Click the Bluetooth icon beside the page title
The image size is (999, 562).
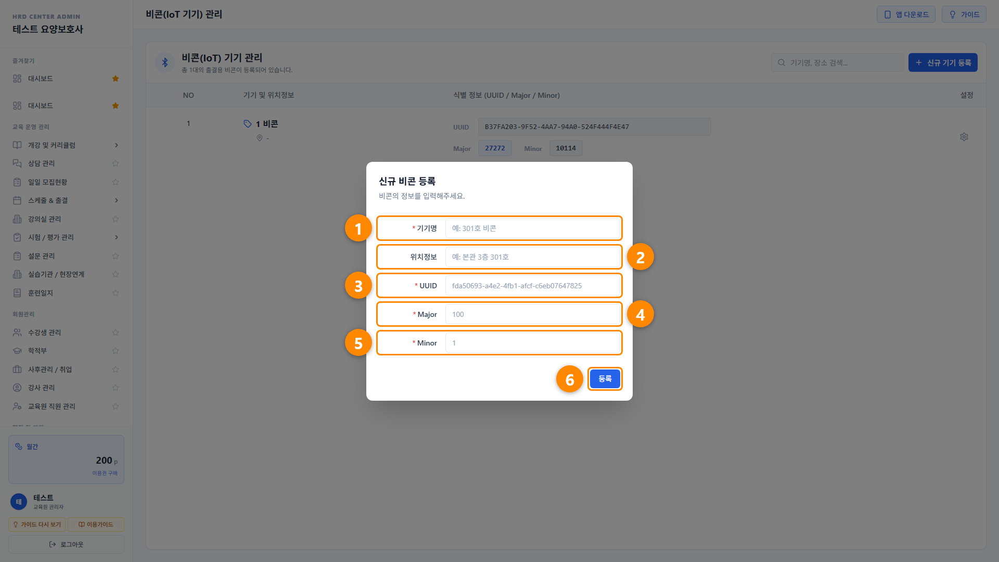pos(165,62)
